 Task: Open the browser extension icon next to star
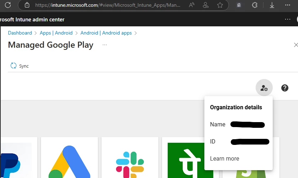tap(239, 5)
